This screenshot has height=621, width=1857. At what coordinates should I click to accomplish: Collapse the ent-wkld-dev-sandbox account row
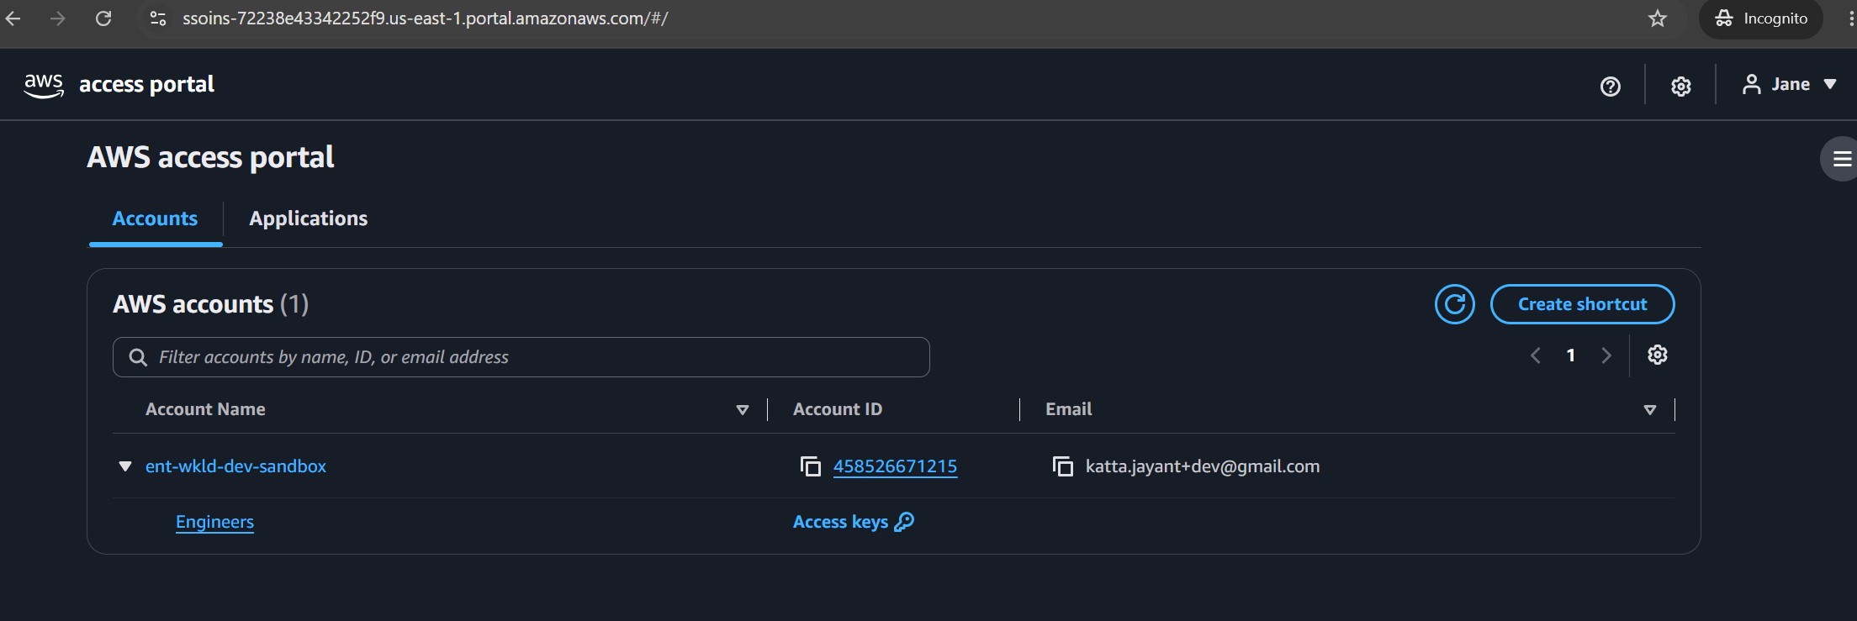coord(125,466)
